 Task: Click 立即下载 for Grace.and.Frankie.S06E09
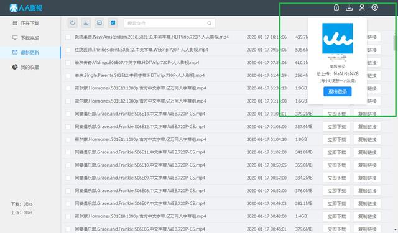(x=336, y=178)
